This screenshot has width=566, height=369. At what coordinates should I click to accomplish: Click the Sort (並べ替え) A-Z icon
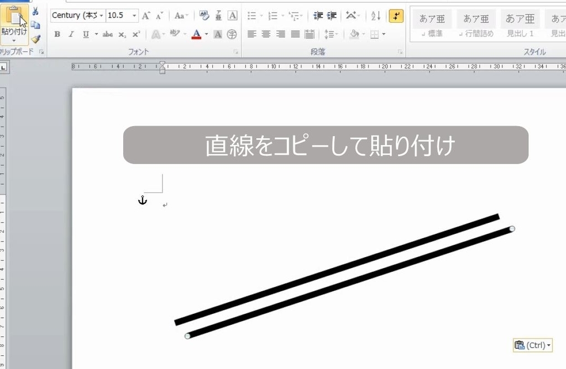click(375, 16)
